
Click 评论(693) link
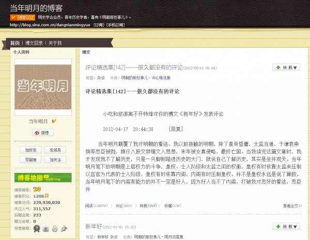pyautogui.click(x=124, y=206)
